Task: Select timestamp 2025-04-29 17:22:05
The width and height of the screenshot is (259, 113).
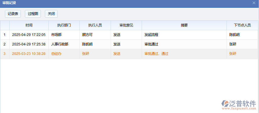Action: point(29,35)
